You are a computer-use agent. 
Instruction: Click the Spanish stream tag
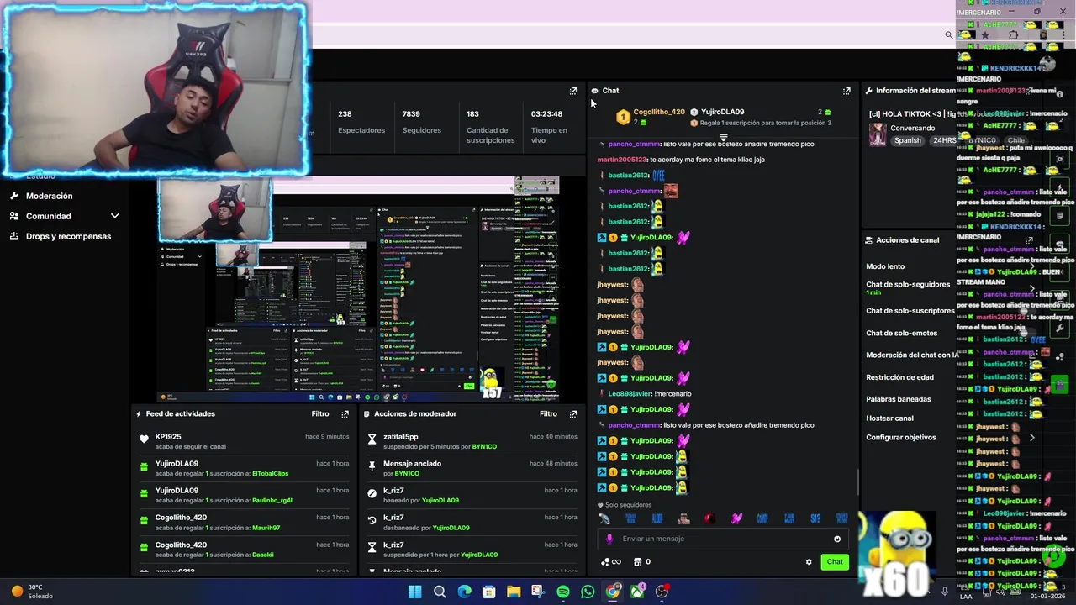908,141
